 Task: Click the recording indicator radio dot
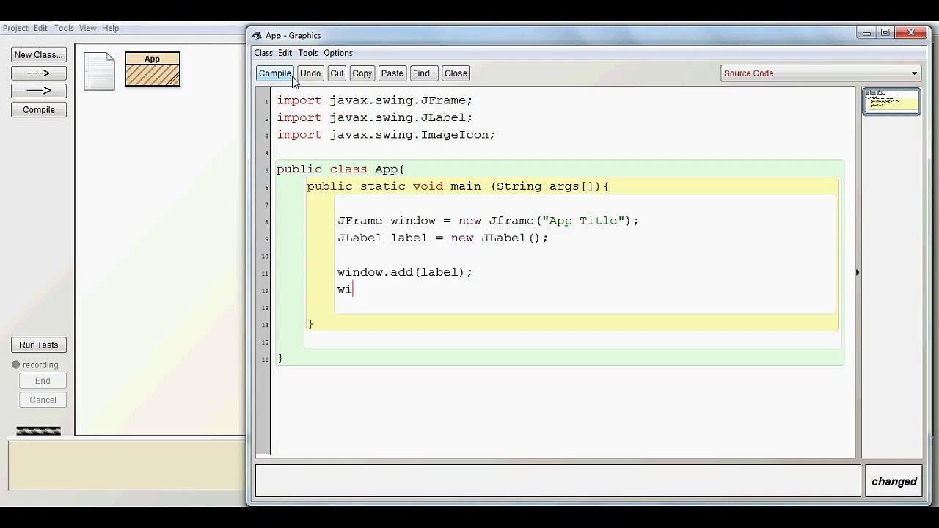pos(16,364)
